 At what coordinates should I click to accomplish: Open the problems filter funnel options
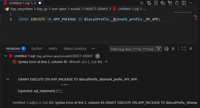point(159,49)
